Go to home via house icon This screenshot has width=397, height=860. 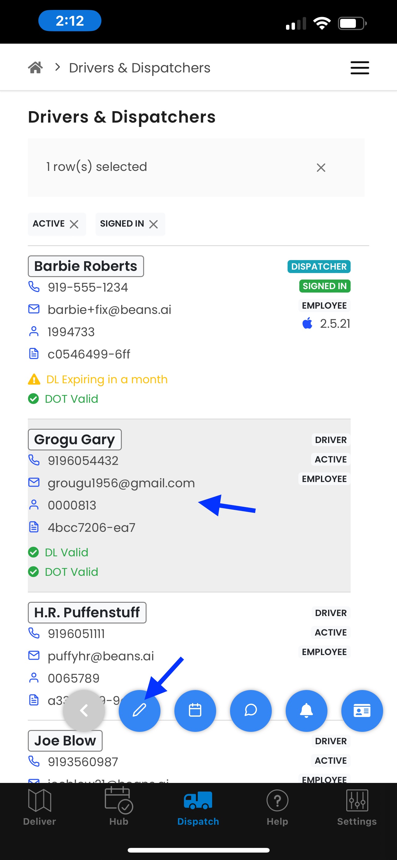click(x=35, y=68)
